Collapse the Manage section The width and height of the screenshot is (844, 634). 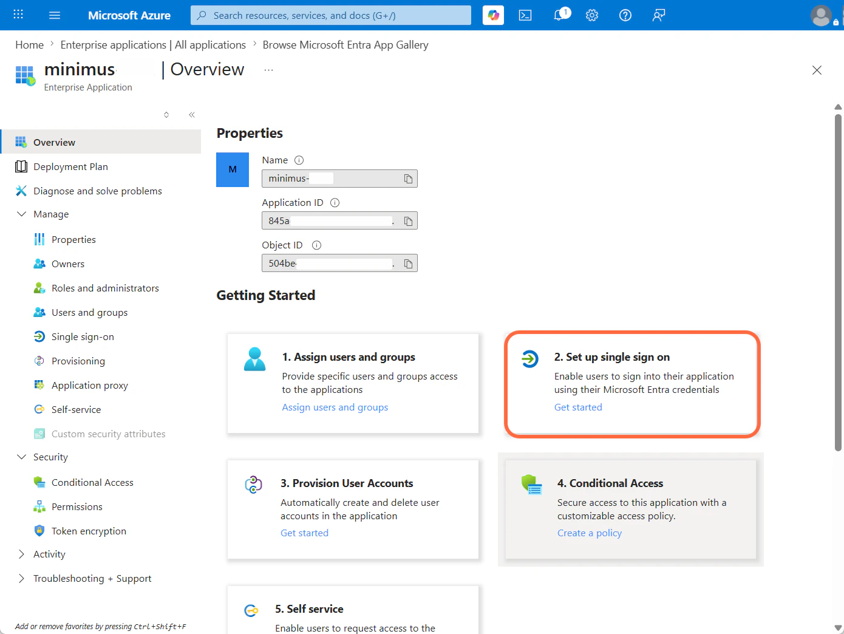[x=22, y=214]
